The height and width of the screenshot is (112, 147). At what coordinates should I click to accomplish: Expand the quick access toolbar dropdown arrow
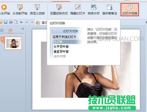(x=32, y=22)
